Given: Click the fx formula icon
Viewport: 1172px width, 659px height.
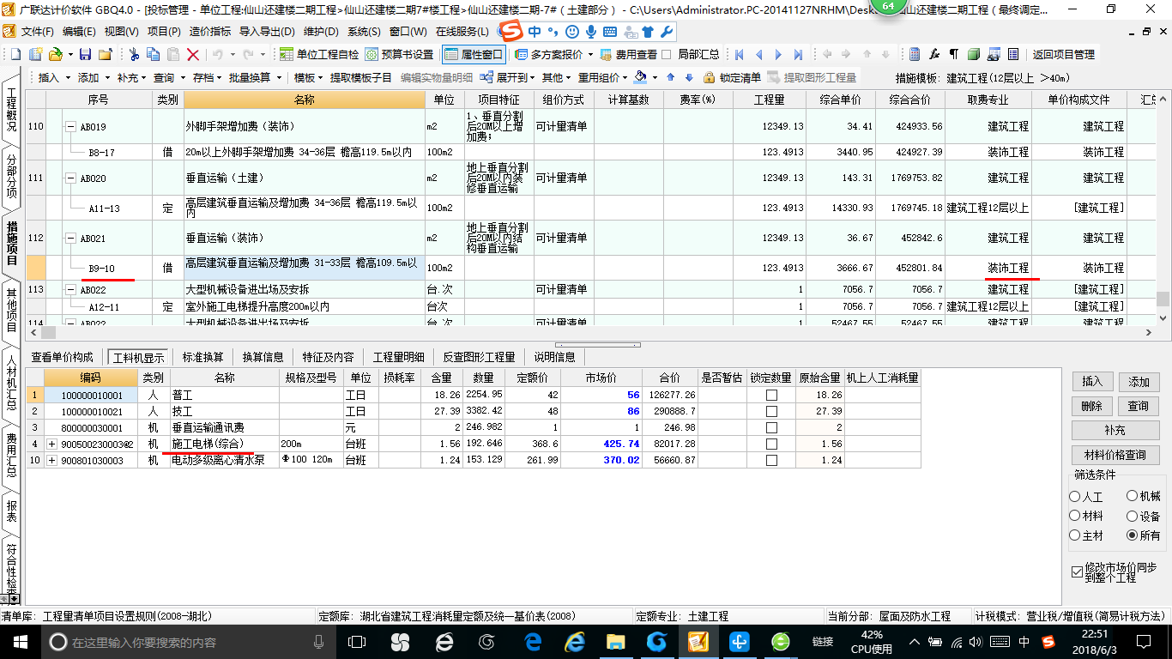Looking at the screenshot, I should click(934, 54).
